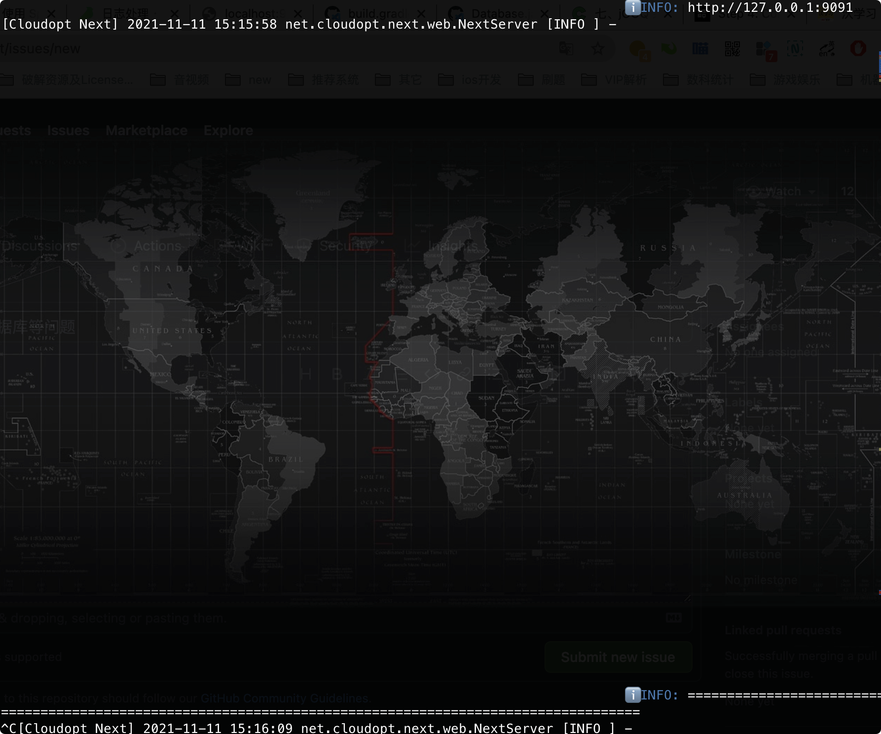The width and height of the screenshot is (881, 734).
Task: Open the Database tab in the browser behind
Action: click(497, 14)
